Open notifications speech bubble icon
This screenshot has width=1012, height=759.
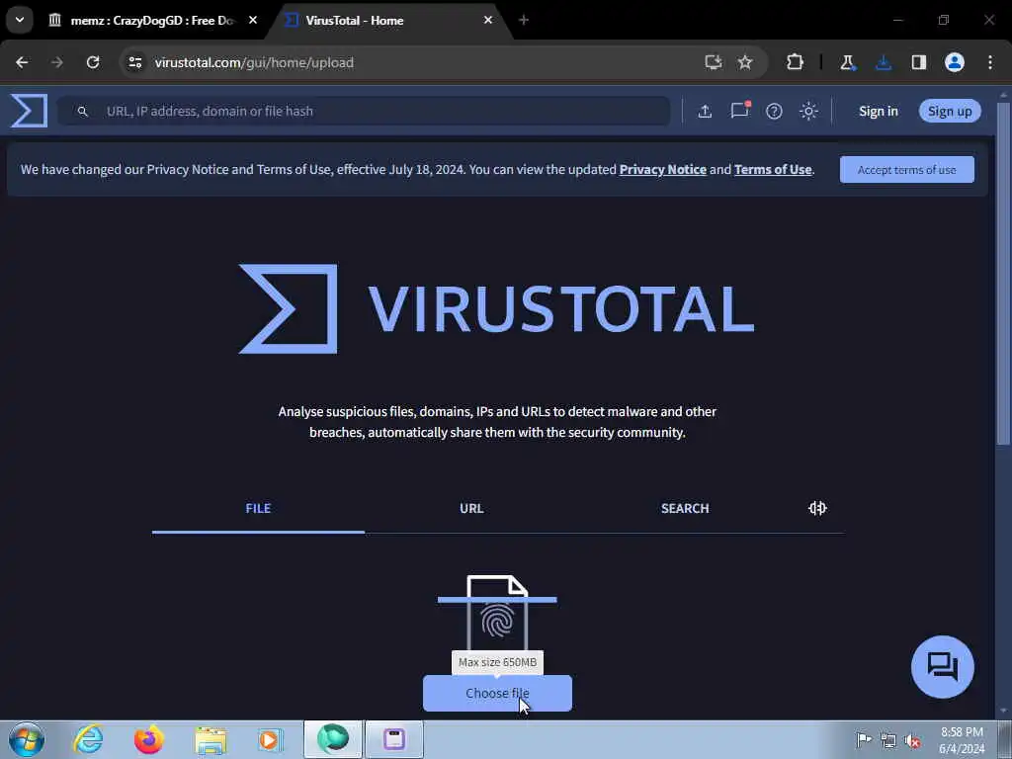pos(739,111)
